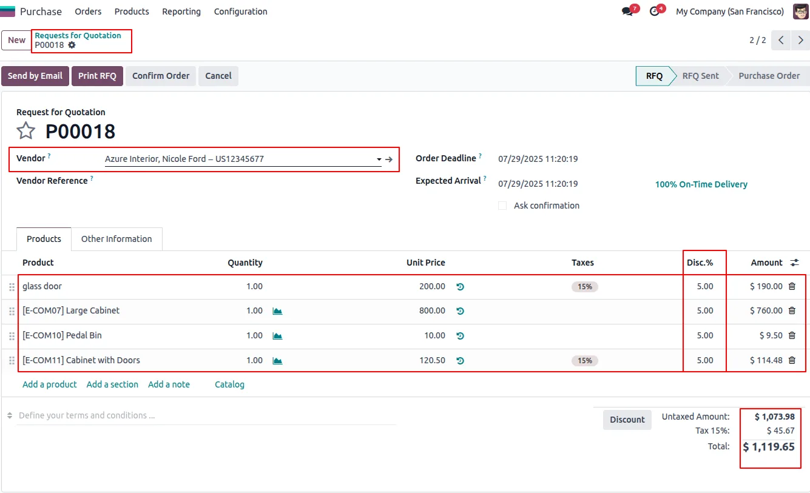The image size is (810, 493).
Task: Reset unit price icon for glass door
Action: pyautogui.click(x=461, y=287)
